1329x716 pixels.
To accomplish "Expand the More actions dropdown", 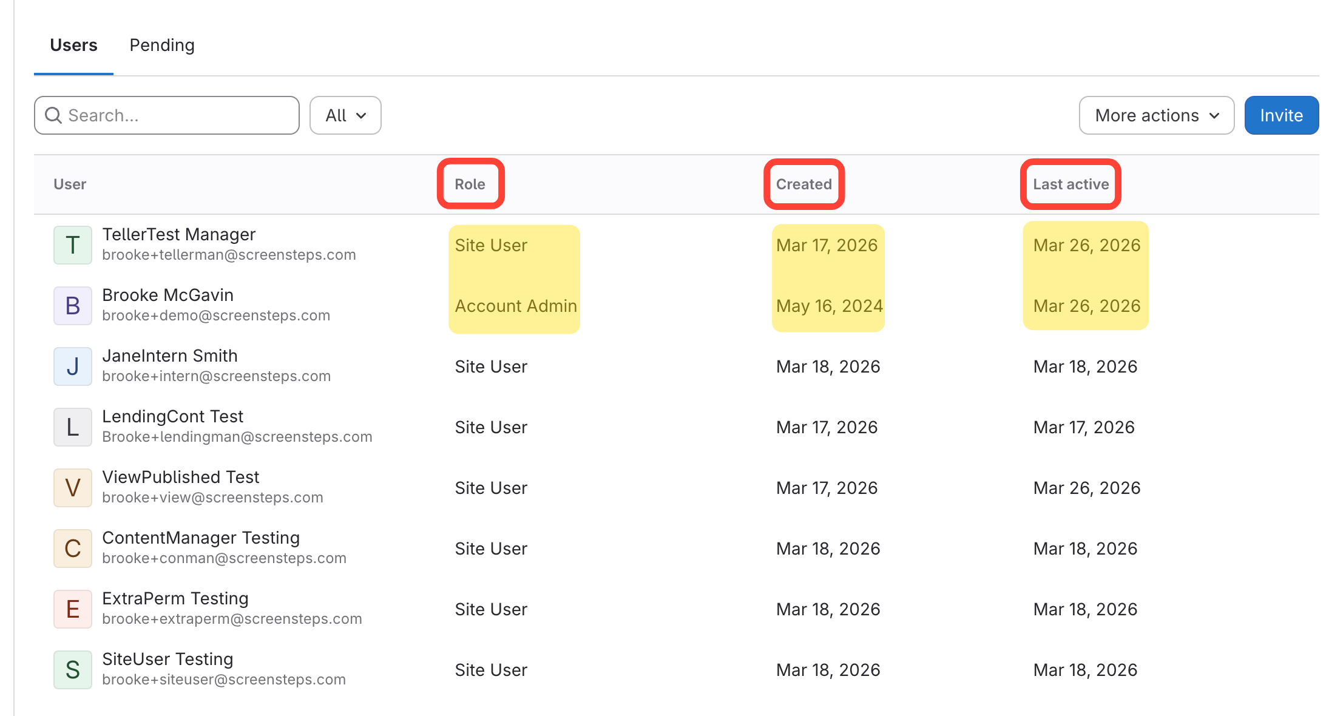I will (1156, 115).
